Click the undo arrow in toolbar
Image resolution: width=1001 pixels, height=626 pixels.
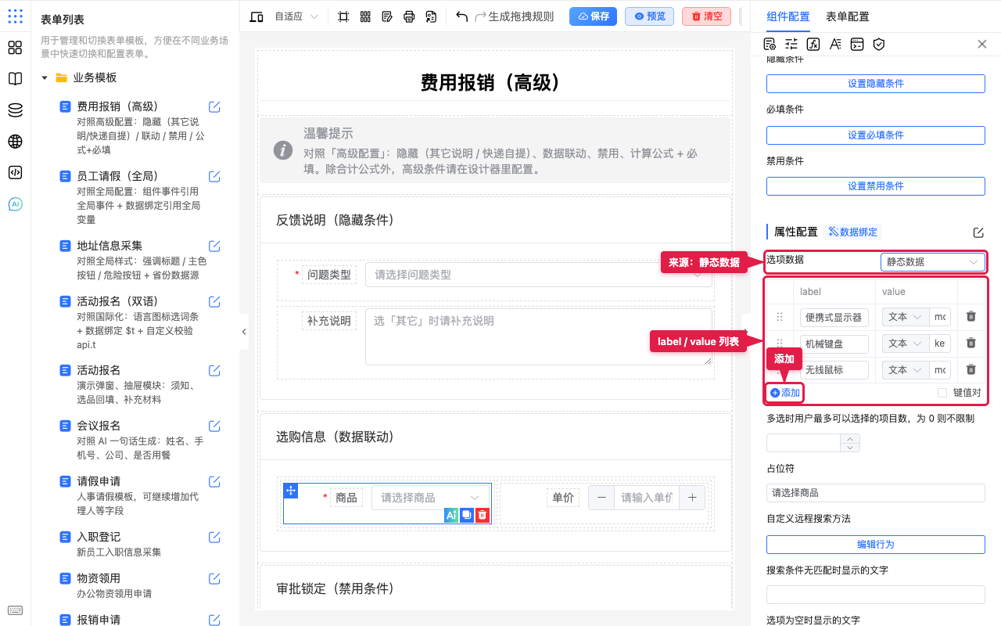pyautogui.click(x=462, y=16)
